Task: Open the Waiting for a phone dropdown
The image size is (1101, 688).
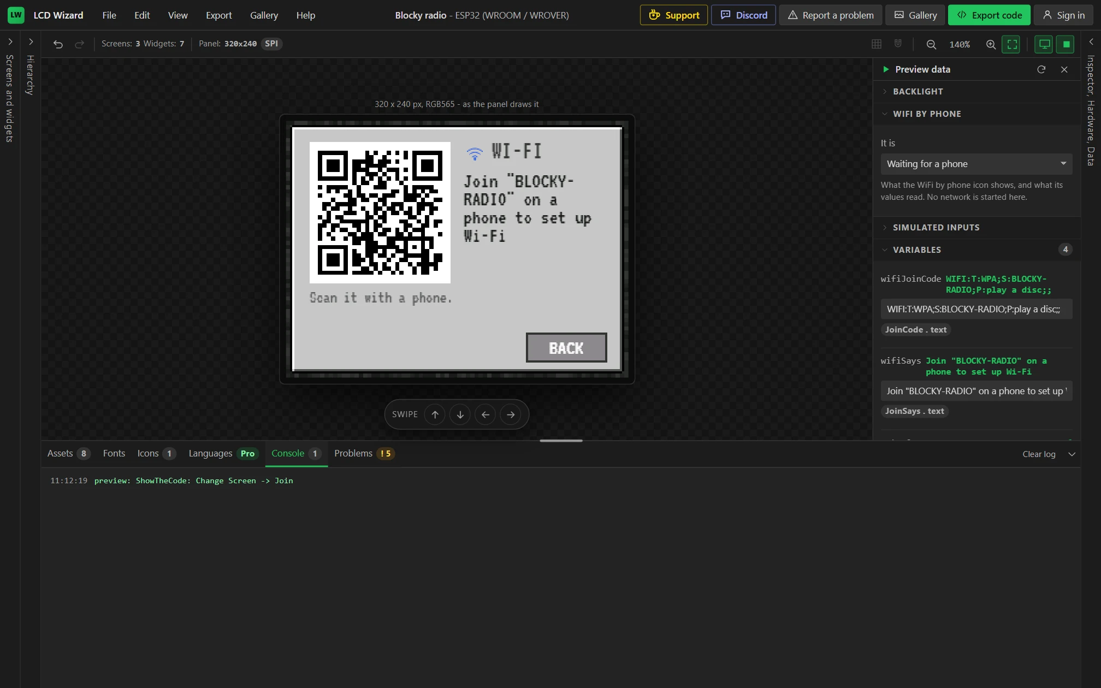Action: coord(976,164)
